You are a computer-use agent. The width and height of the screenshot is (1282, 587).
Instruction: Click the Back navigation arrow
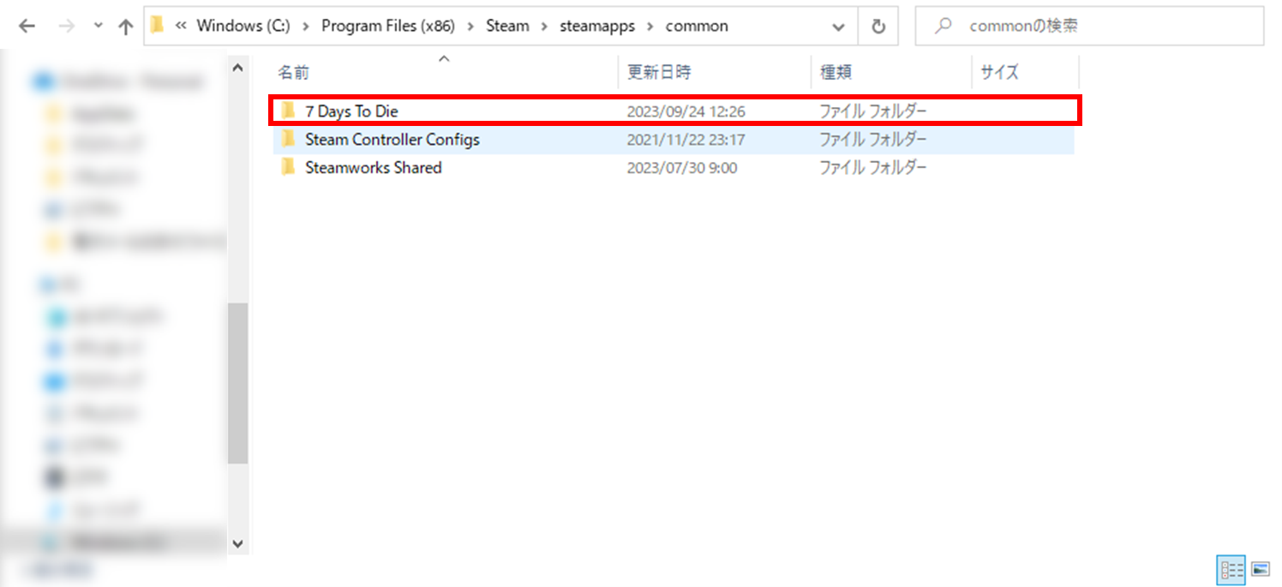coord(27,27)
